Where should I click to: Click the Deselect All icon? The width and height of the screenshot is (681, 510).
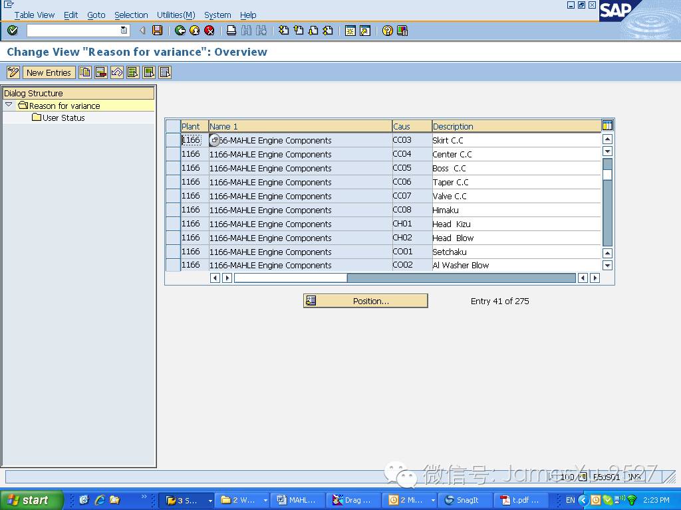tap(165, 72)
